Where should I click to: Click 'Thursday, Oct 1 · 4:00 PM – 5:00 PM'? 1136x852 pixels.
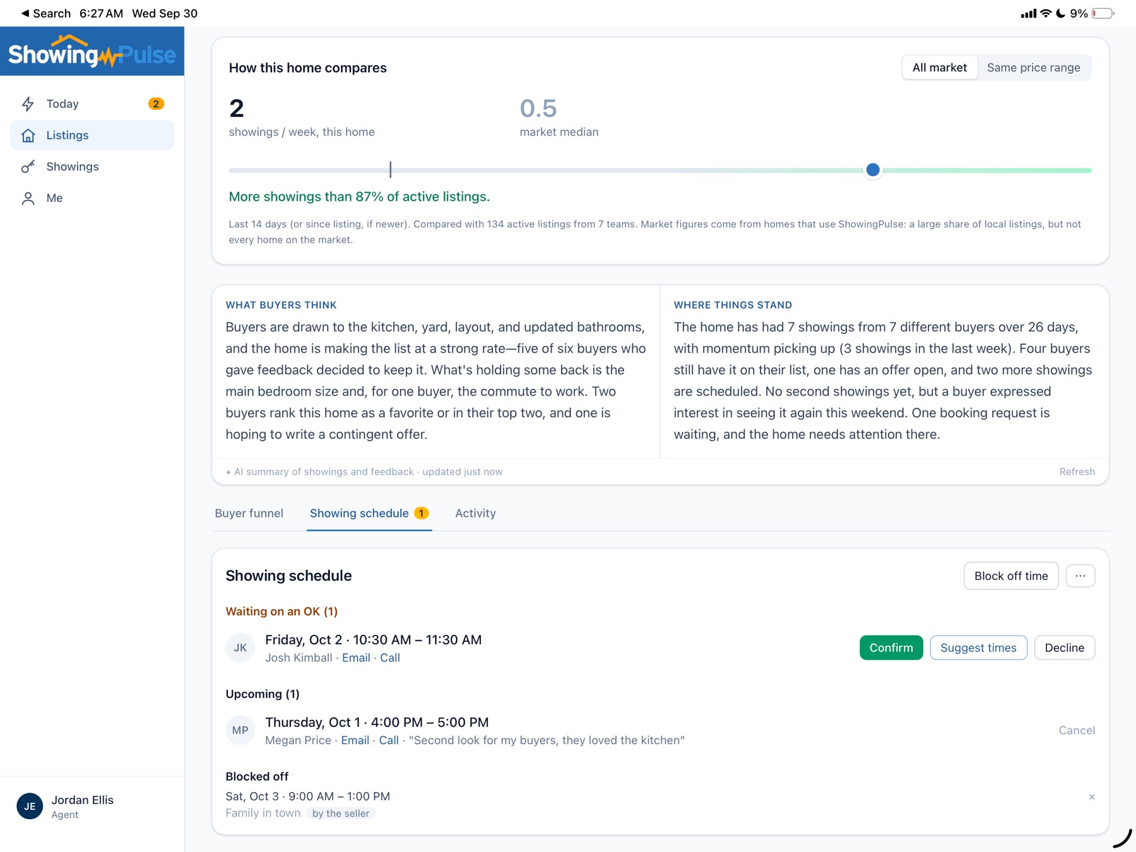coord(377,723)
